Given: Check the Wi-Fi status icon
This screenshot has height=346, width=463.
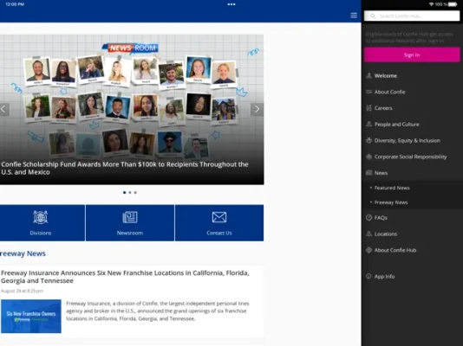Looking at the screenshot, I should (432, 4).
